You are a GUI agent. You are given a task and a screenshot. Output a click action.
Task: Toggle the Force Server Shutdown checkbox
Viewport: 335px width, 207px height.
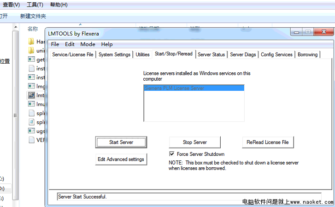tap(172, 154)
